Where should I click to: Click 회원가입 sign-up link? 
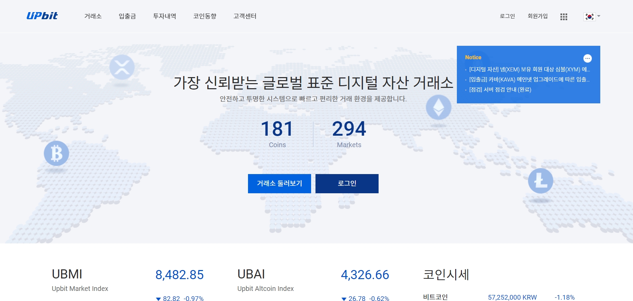click(x=538, y=16)
